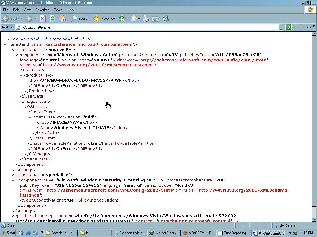Collapse the settings pass windowsPE node
This screenshot has height=237, width=317.
9,50
